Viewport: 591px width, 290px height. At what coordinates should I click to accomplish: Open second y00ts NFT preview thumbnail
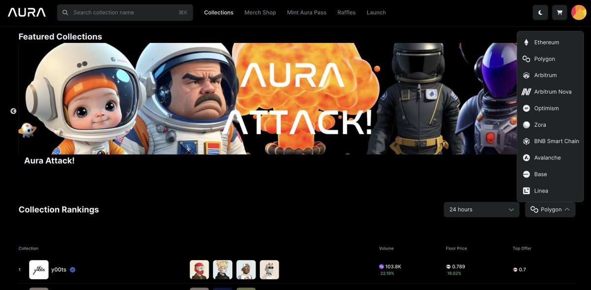(x=223, y=270)
